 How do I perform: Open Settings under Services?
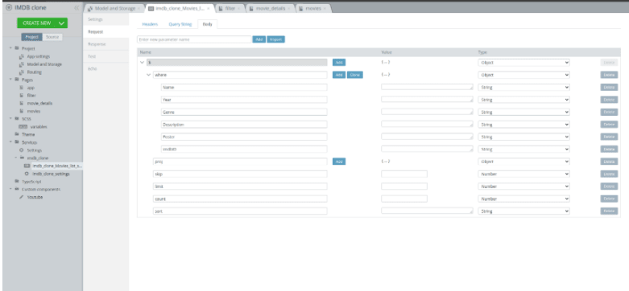point(34,150)
